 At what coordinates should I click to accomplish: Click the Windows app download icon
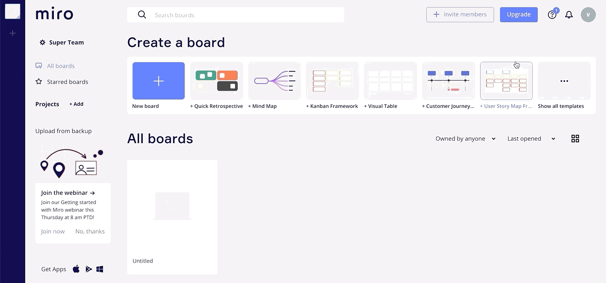point(100,269)
